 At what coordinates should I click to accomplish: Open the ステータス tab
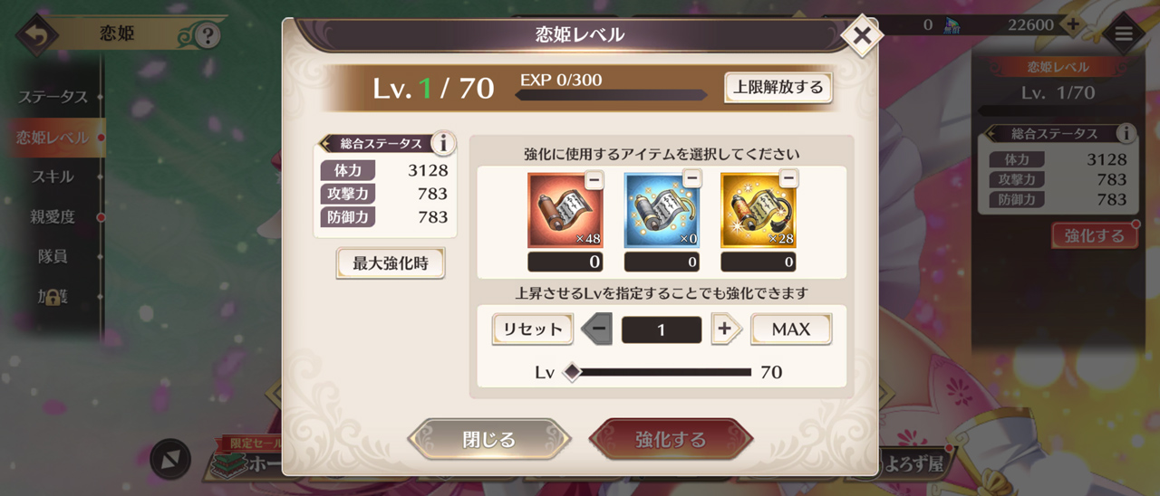tap(53, 97)
